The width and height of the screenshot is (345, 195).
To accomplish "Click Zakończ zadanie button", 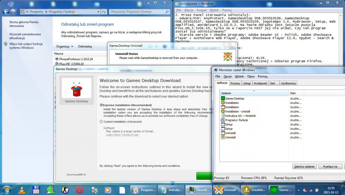I will coord(304,167).
